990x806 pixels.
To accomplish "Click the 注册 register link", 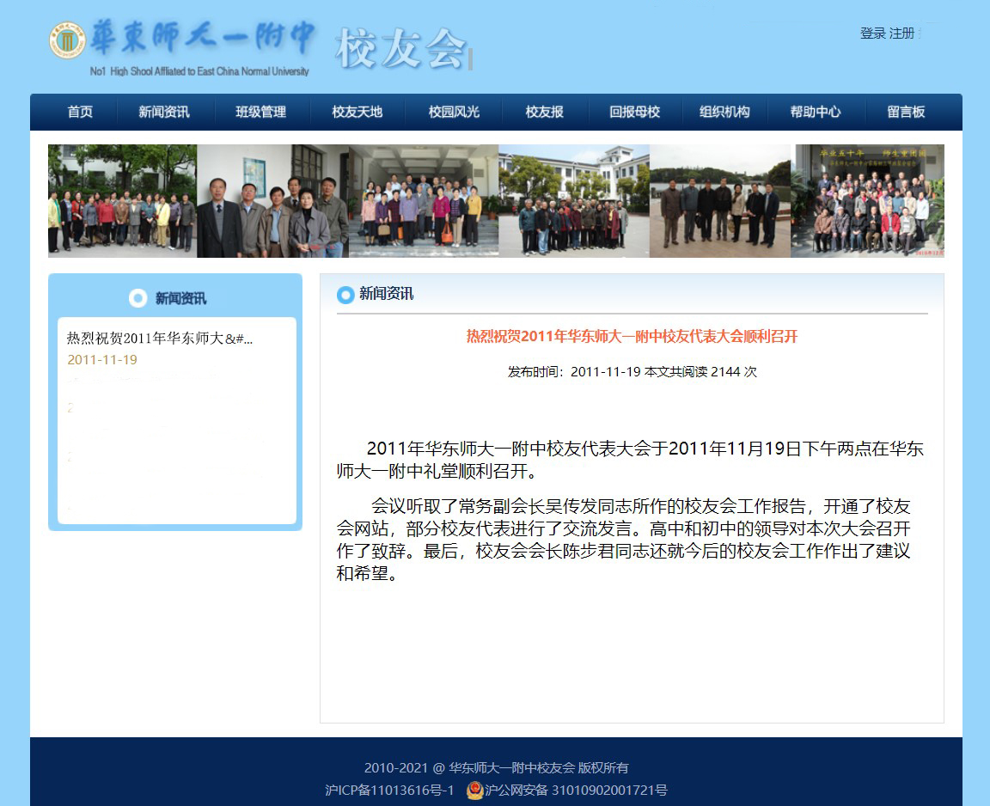I will (901, 34).
